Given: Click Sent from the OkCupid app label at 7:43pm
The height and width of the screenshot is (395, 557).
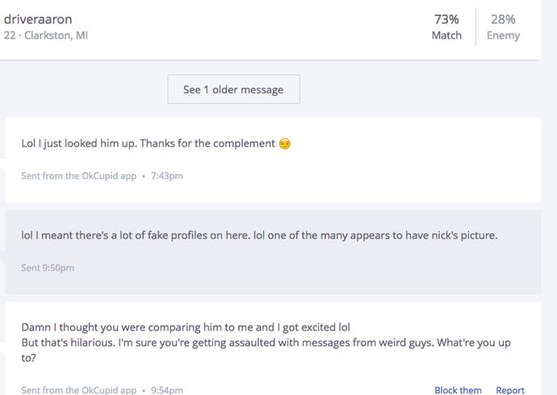Looking at the screenshot, I should 78,176.
